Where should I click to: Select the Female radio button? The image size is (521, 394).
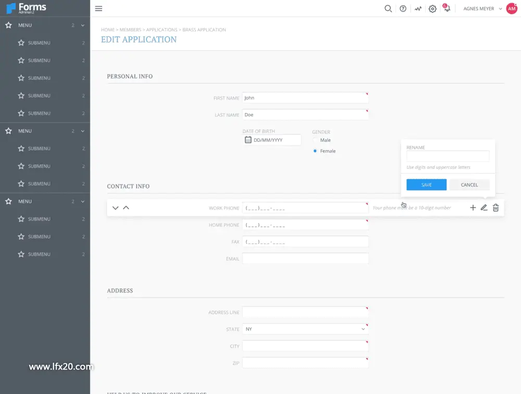tap(315, 151)
